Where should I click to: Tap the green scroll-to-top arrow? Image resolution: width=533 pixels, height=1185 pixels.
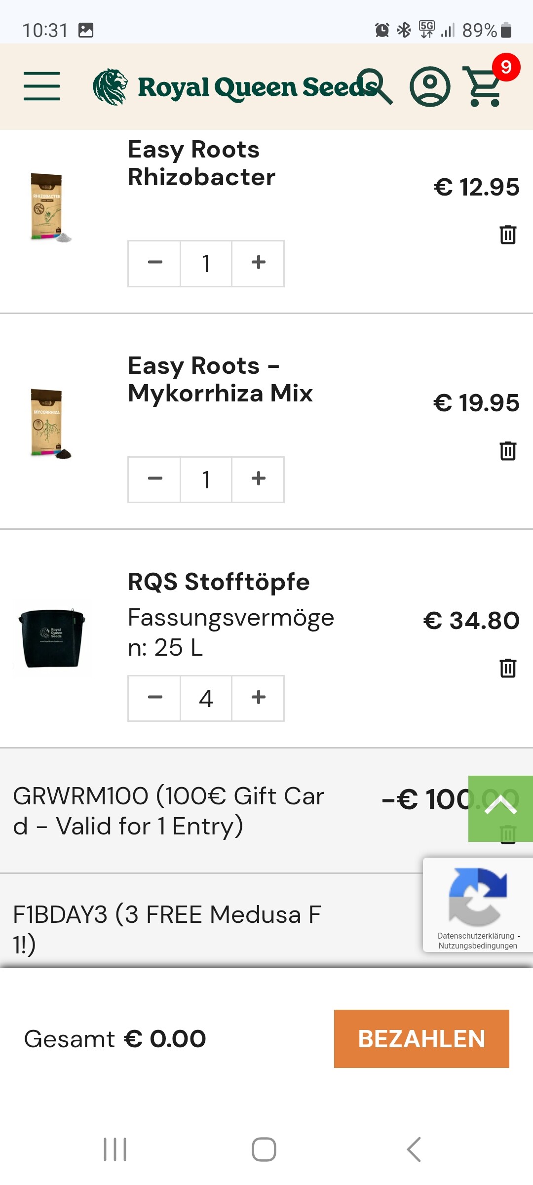point(500,806)
